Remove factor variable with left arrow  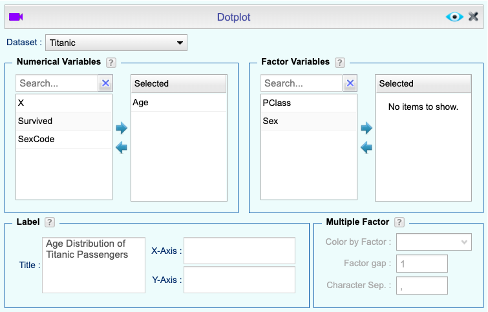(x=366, y=148)
